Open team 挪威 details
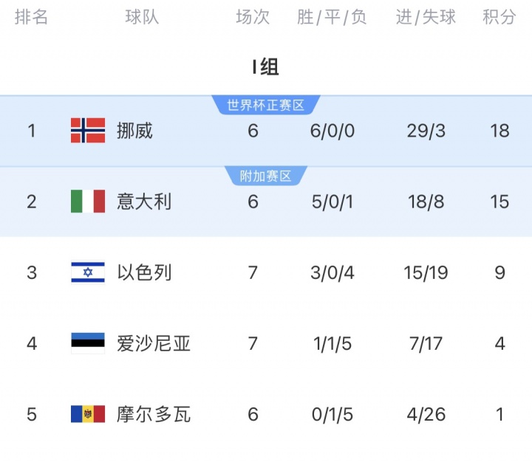The image size is (532, 465). (134, 131)
